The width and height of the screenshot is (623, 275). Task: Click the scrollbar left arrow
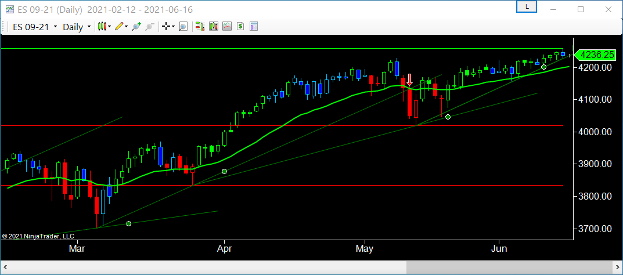pos(7,267)
